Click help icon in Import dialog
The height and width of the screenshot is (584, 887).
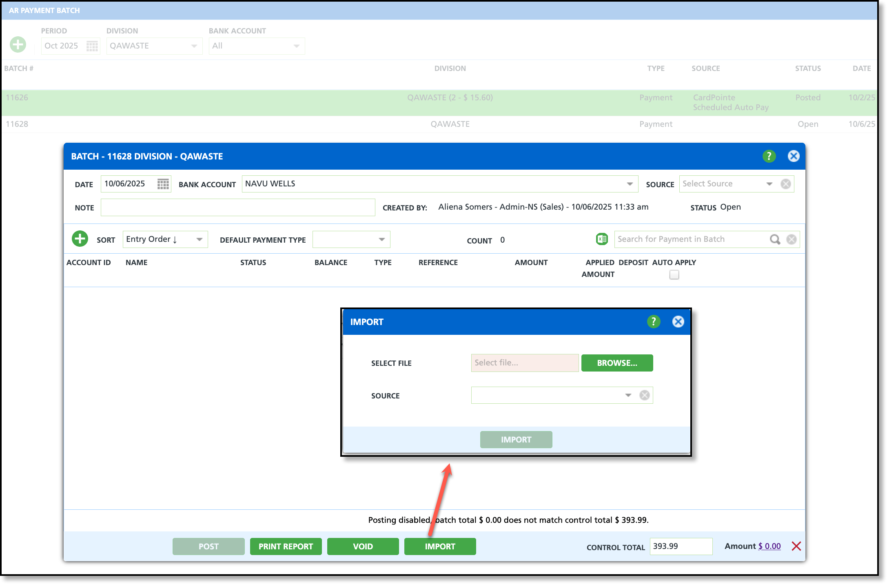[x=654, y=322]
